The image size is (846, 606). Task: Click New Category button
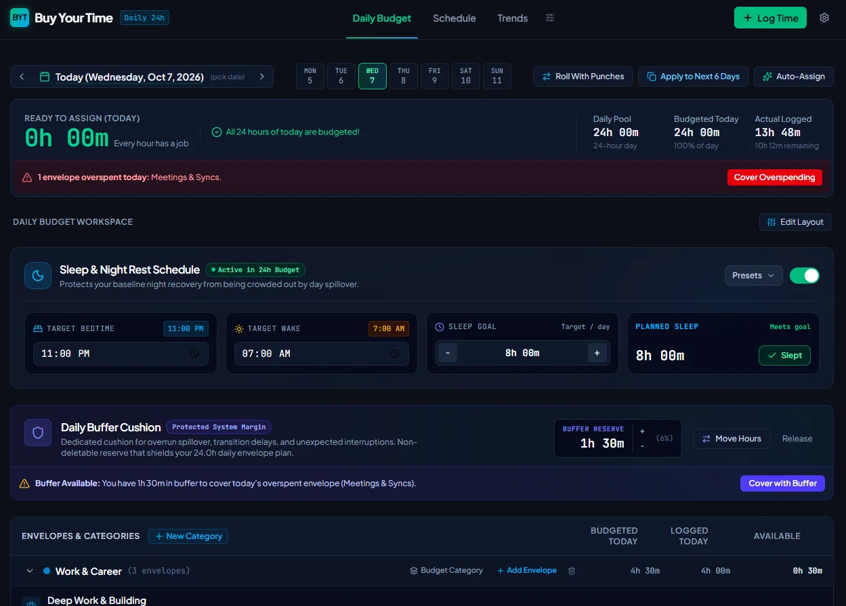[188, 536]
